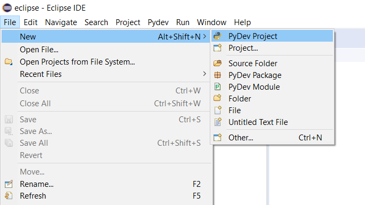Click the Save All icon
Image resolution: width=365 pixels, height=205 pixels.
click(x=9, y=143)
